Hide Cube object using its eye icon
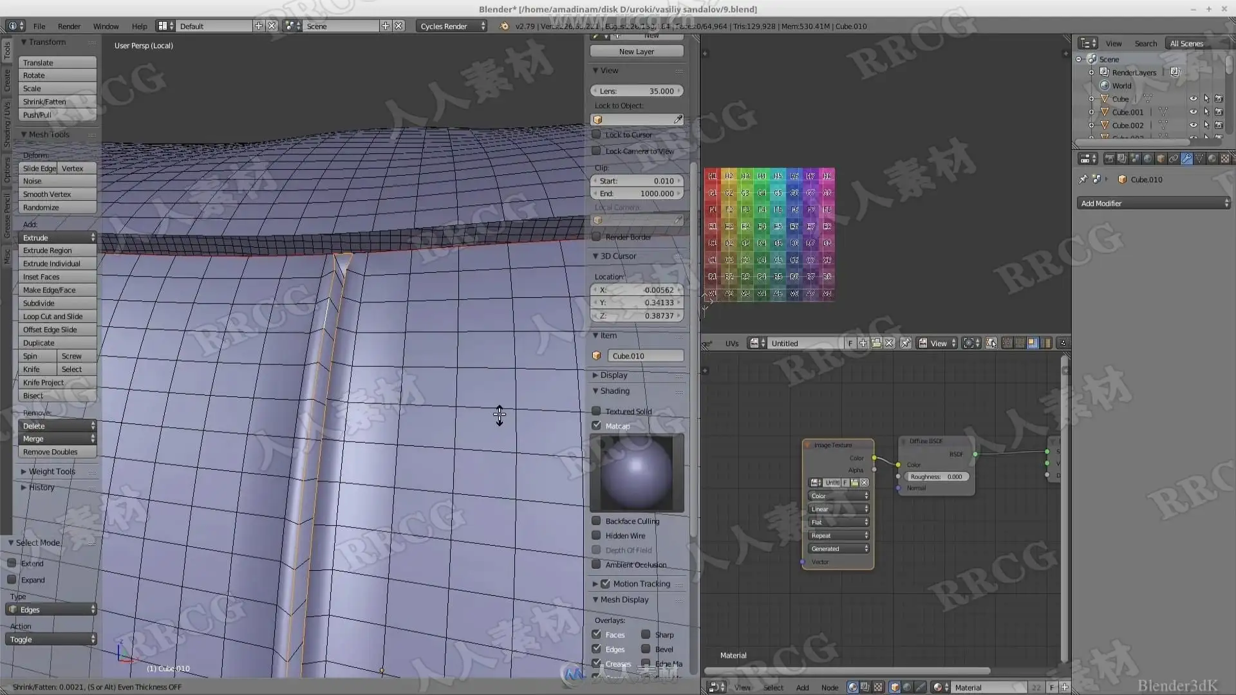 point(1193,99)
